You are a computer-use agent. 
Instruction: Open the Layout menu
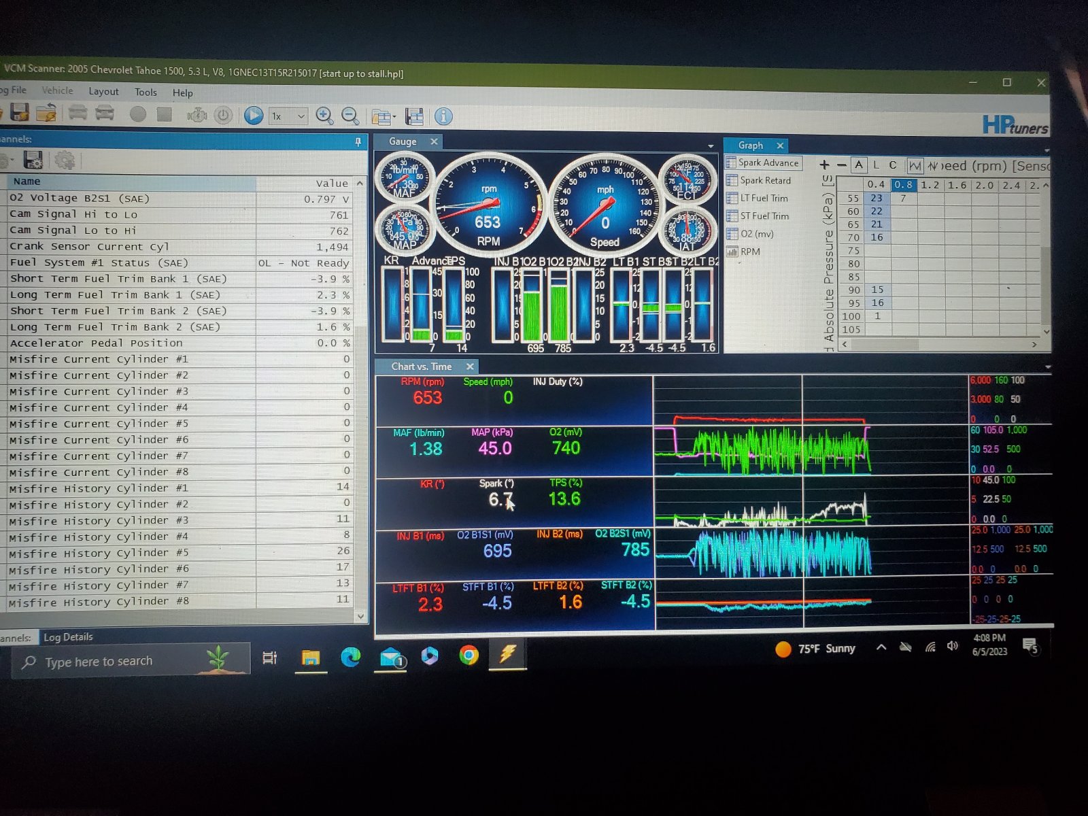tap(103, 91)
